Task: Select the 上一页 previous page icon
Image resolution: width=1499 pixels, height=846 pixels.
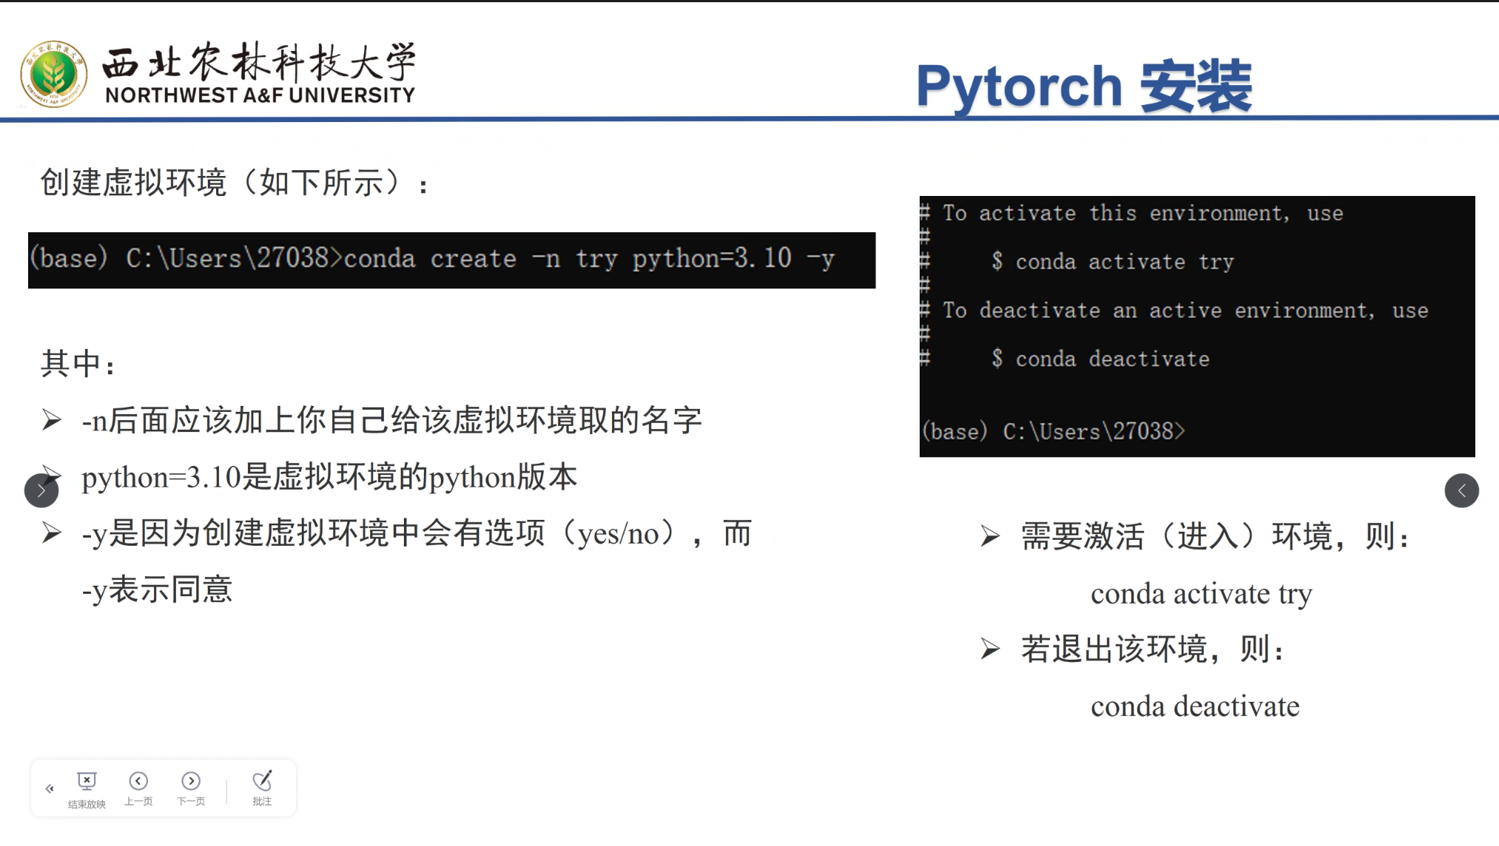Action: 138,780
